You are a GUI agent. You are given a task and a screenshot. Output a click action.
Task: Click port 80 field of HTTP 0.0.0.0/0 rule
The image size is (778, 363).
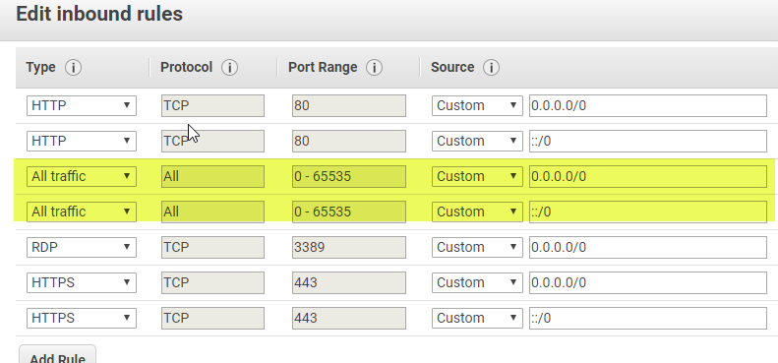(x=349, y=106)
